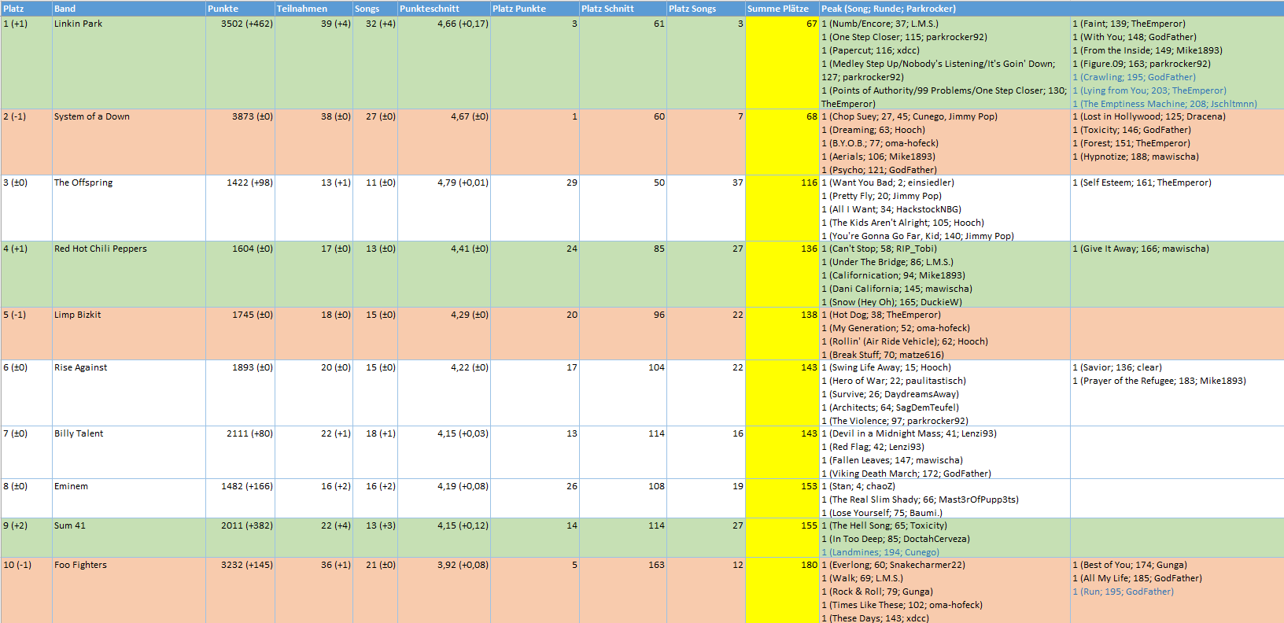The image size is (1284, 623).
Task: Click the 'Rise Against' band cell
Action: 129,393
